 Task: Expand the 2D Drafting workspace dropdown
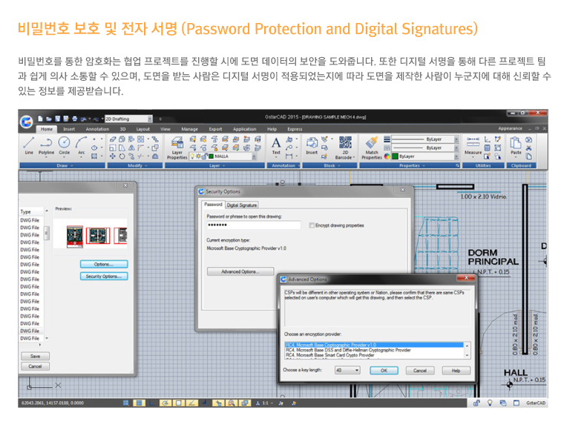pyautogui.click(x=129, y=117)
